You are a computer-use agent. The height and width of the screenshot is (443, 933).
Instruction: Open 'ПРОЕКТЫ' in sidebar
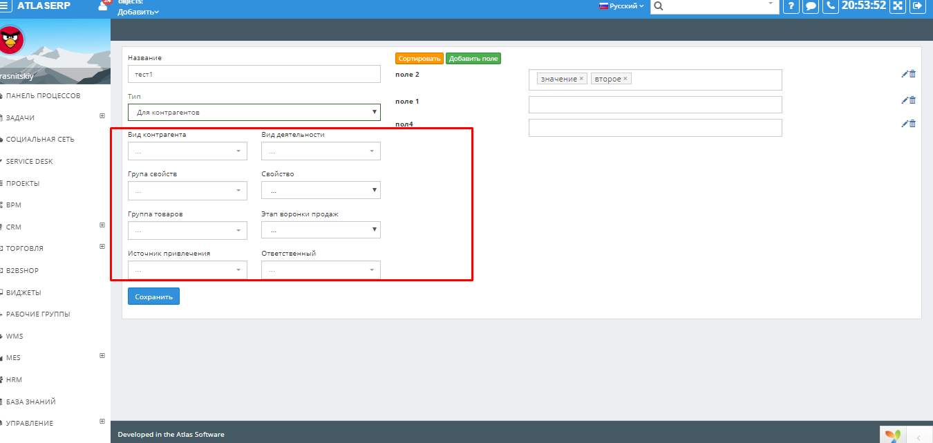point(23,184)
